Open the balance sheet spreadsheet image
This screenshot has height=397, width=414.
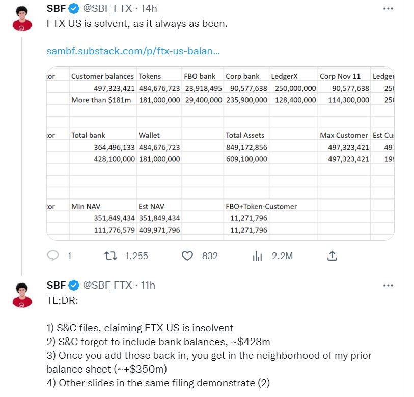point(220,153)
